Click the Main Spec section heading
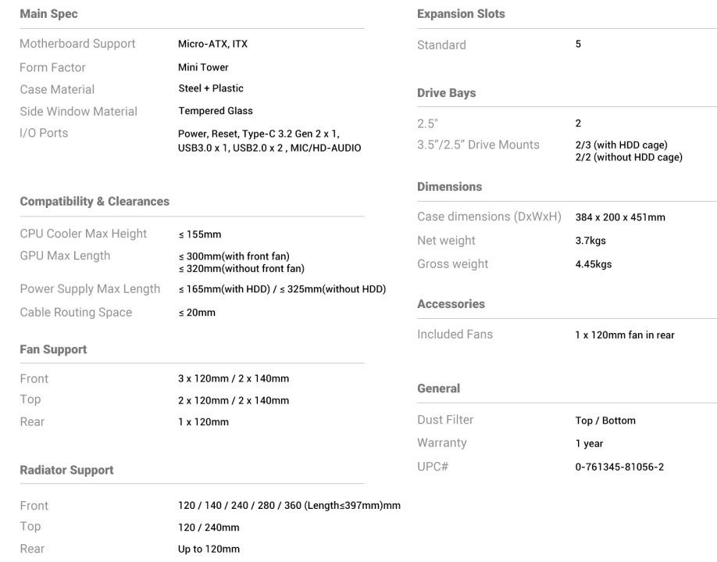717x562 pixels. (48, 14)
